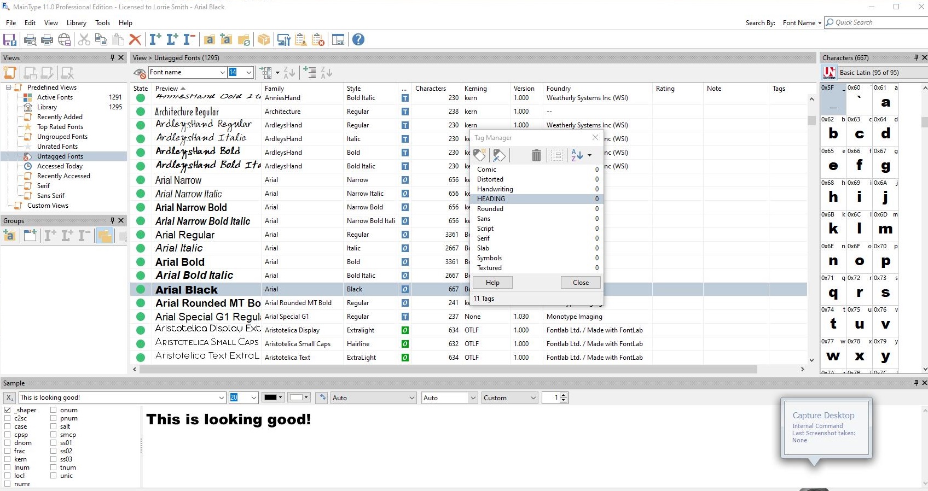Click the edit tag icon in Tag Manager

499,155
